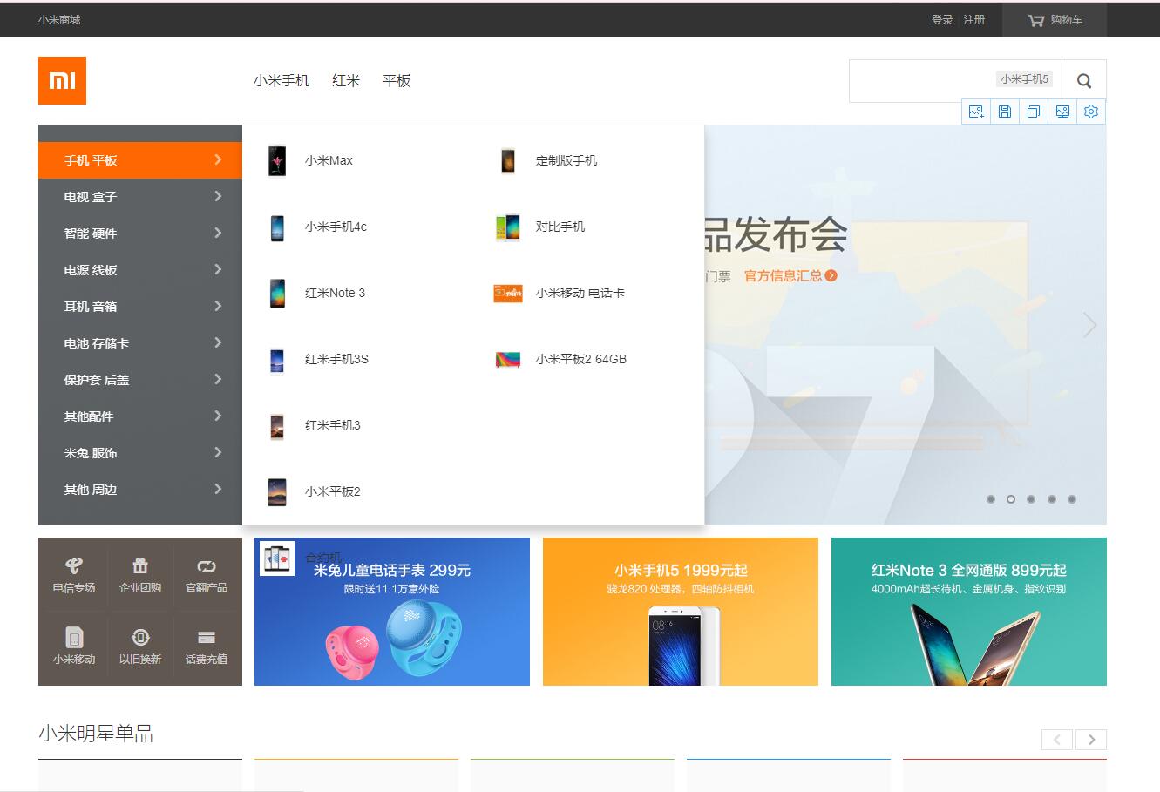Click the star products next arrow
This screenshot has width=1160, height=792.
click(x=1091, y=740)
